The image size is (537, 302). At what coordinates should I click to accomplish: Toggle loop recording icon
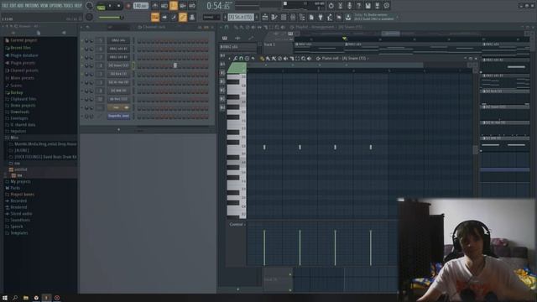coord(192,6)
